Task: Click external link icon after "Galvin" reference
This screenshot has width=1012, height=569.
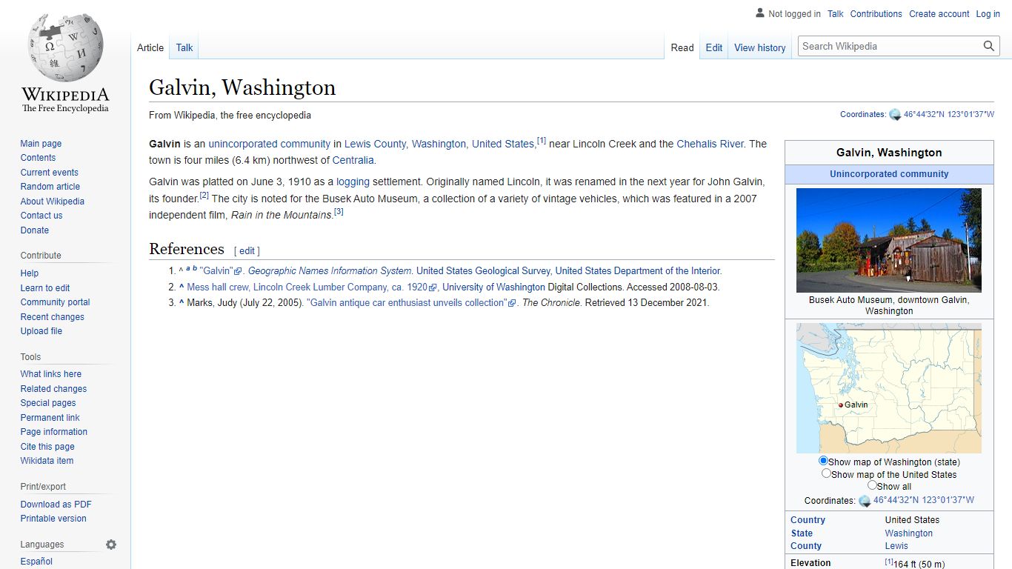Action: (238, 271)
